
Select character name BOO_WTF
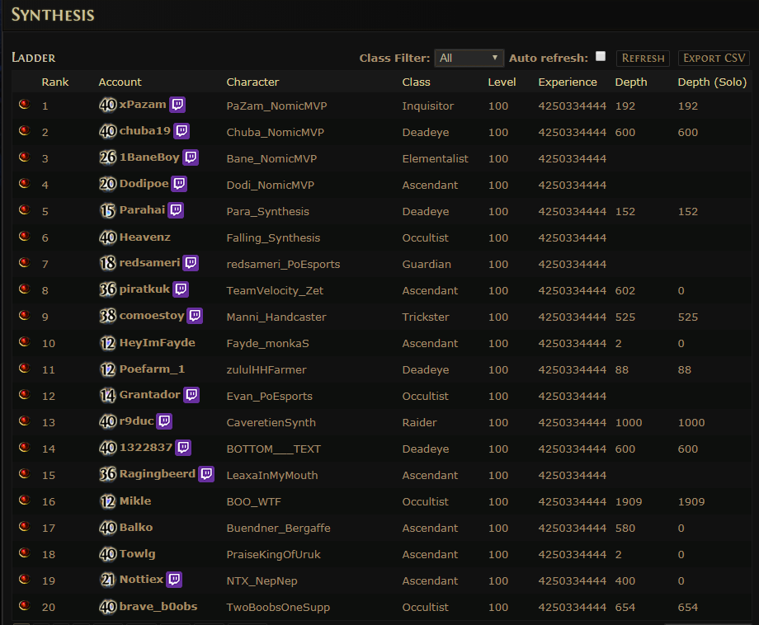click(253, 501)
